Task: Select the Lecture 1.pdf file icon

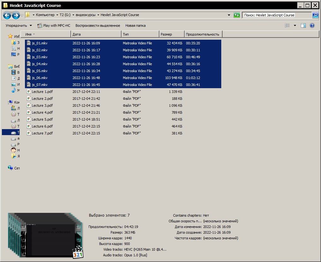Action: tap(29, 92)
